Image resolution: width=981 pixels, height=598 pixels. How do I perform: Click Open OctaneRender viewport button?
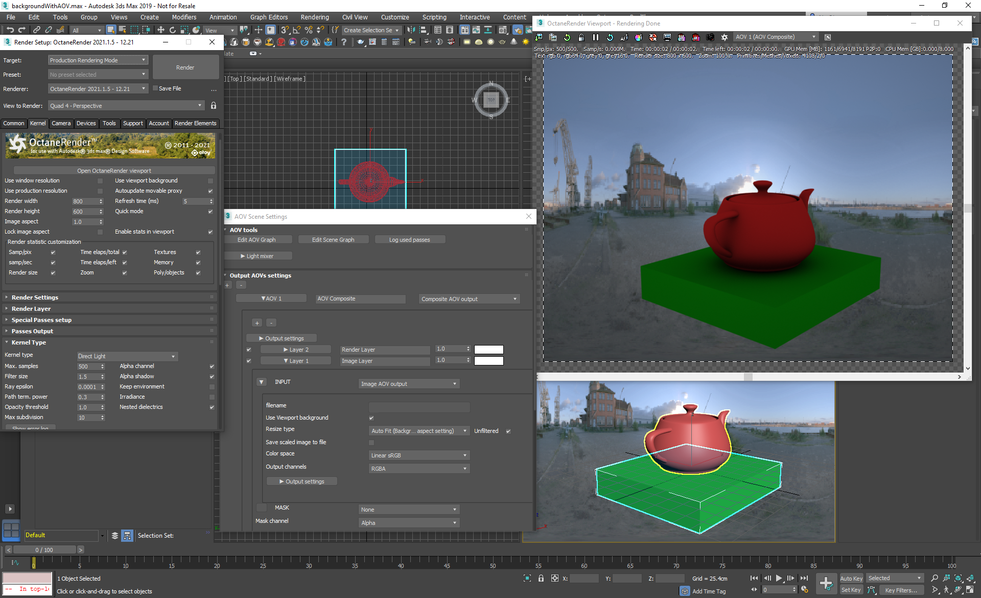click(x=114, y=171)
